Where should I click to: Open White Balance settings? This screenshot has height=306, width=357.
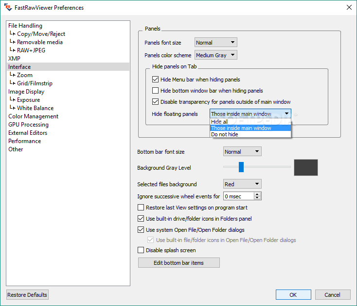point(68,108)
